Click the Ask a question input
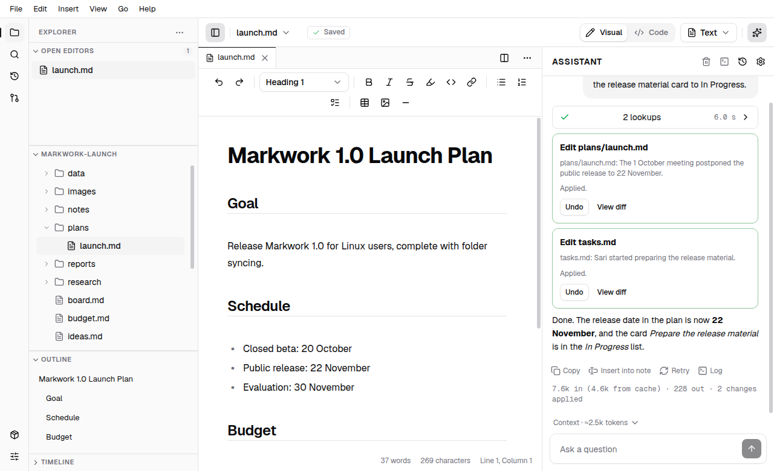The height and width of the screenshot is (471, 774). click(x=647, y=449)
